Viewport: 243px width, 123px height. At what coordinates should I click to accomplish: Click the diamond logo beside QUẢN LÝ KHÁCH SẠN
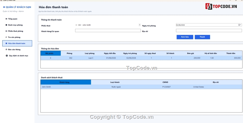pyautogui.click(x=4, y=7)
